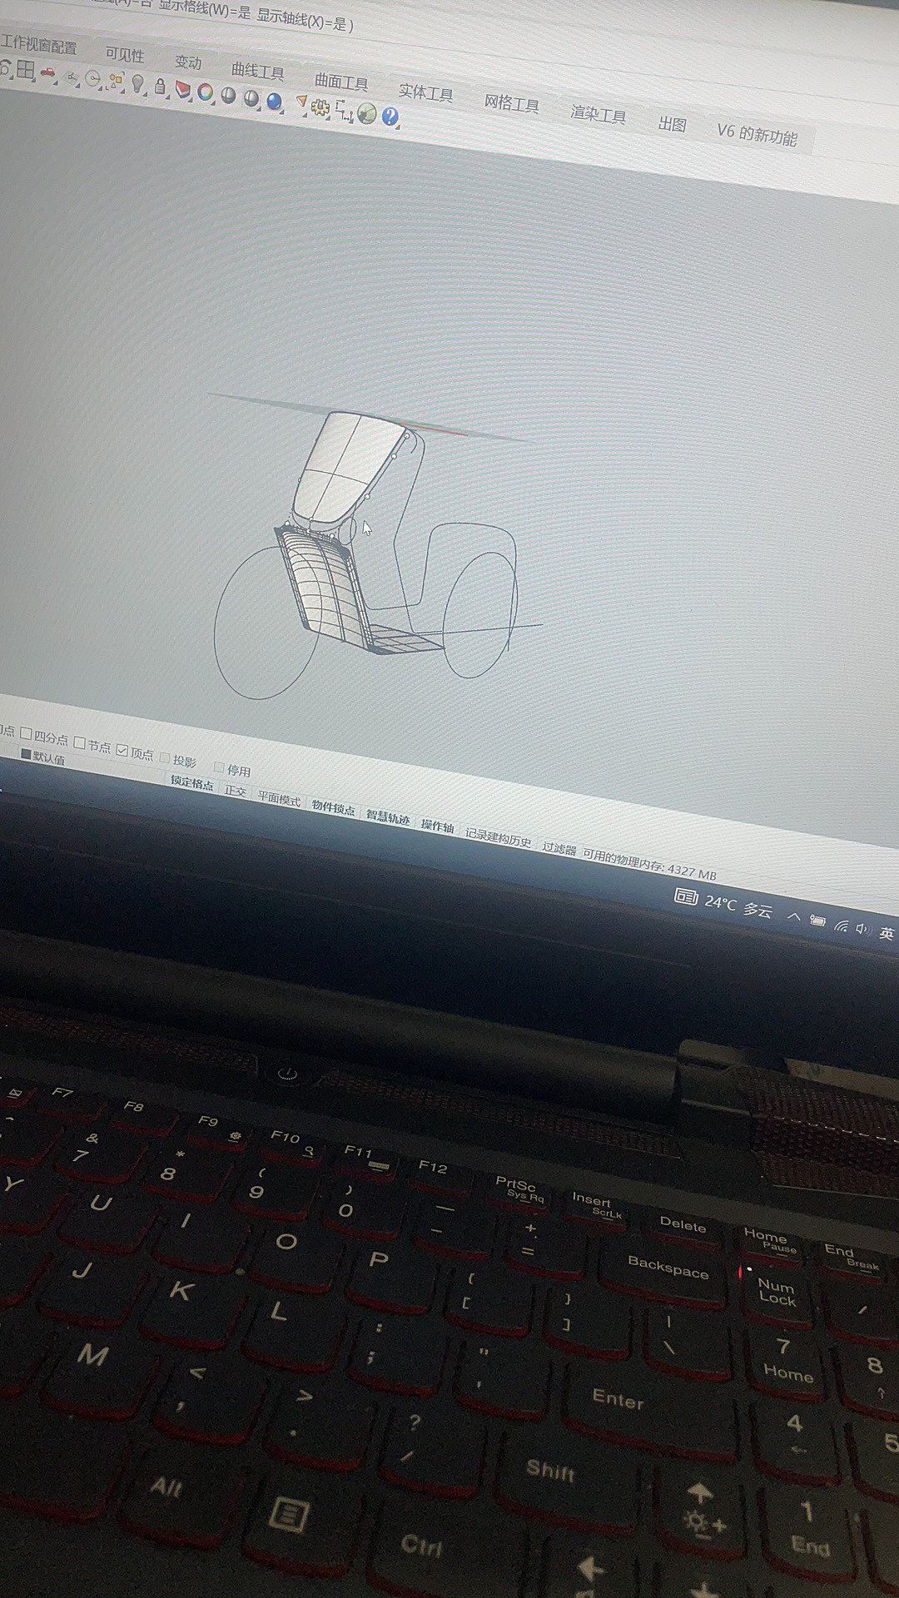Toggle the 投影 checkbox

click(x=165, y=758)
